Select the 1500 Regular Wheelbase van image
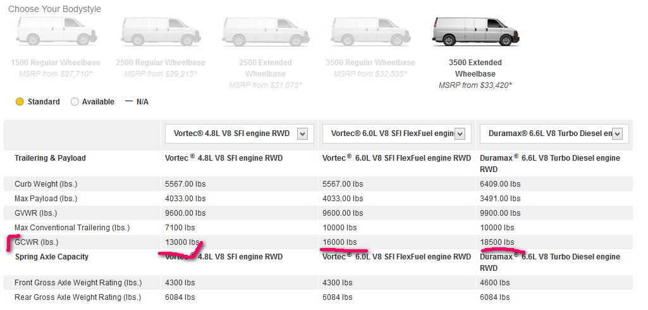 coord(56,31)
